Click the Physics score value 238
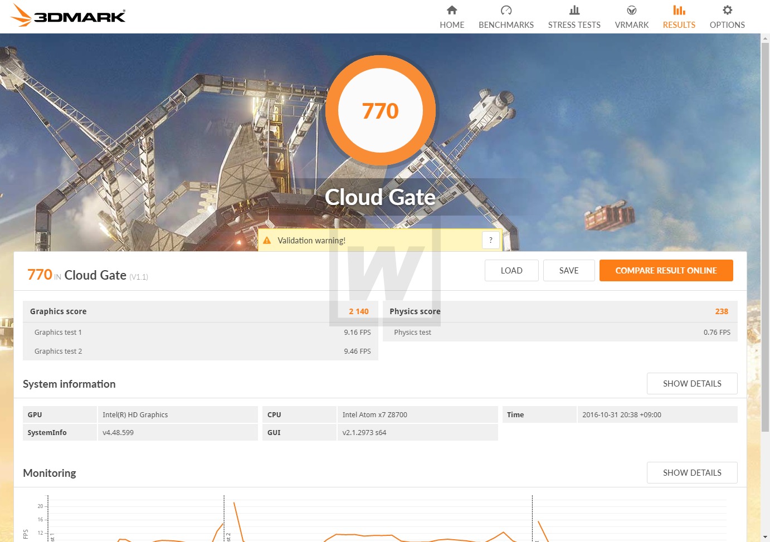The width and height of the screenshot is (770, 542). (722, 311)
